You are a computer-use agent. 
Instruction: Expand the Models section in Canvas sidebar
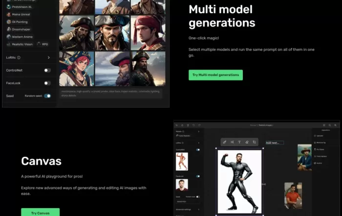click(199, 132)
